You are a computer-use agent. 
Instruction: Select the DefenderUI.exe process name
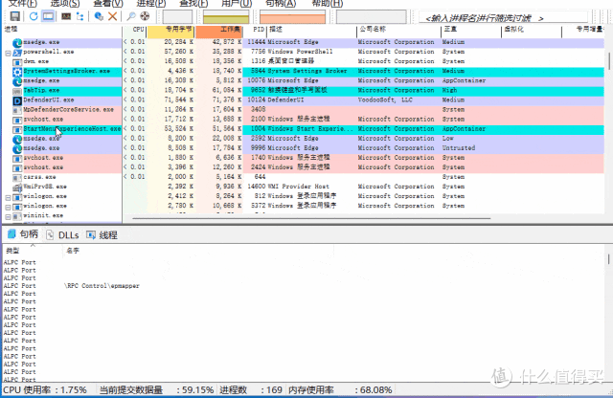click(x=49, y=100)
